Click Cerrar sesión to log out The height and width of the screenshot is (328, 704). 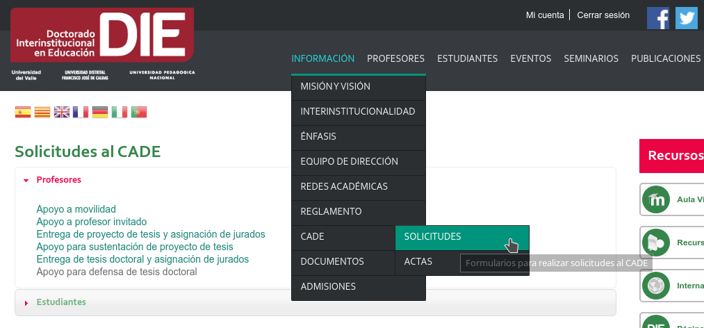(x=603, y=15)
